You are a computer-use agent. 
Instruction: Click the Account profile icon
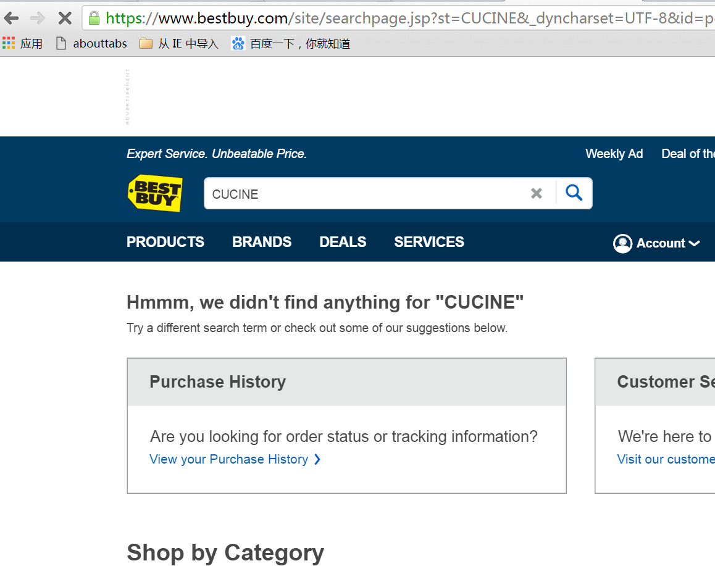coord(622,243)
